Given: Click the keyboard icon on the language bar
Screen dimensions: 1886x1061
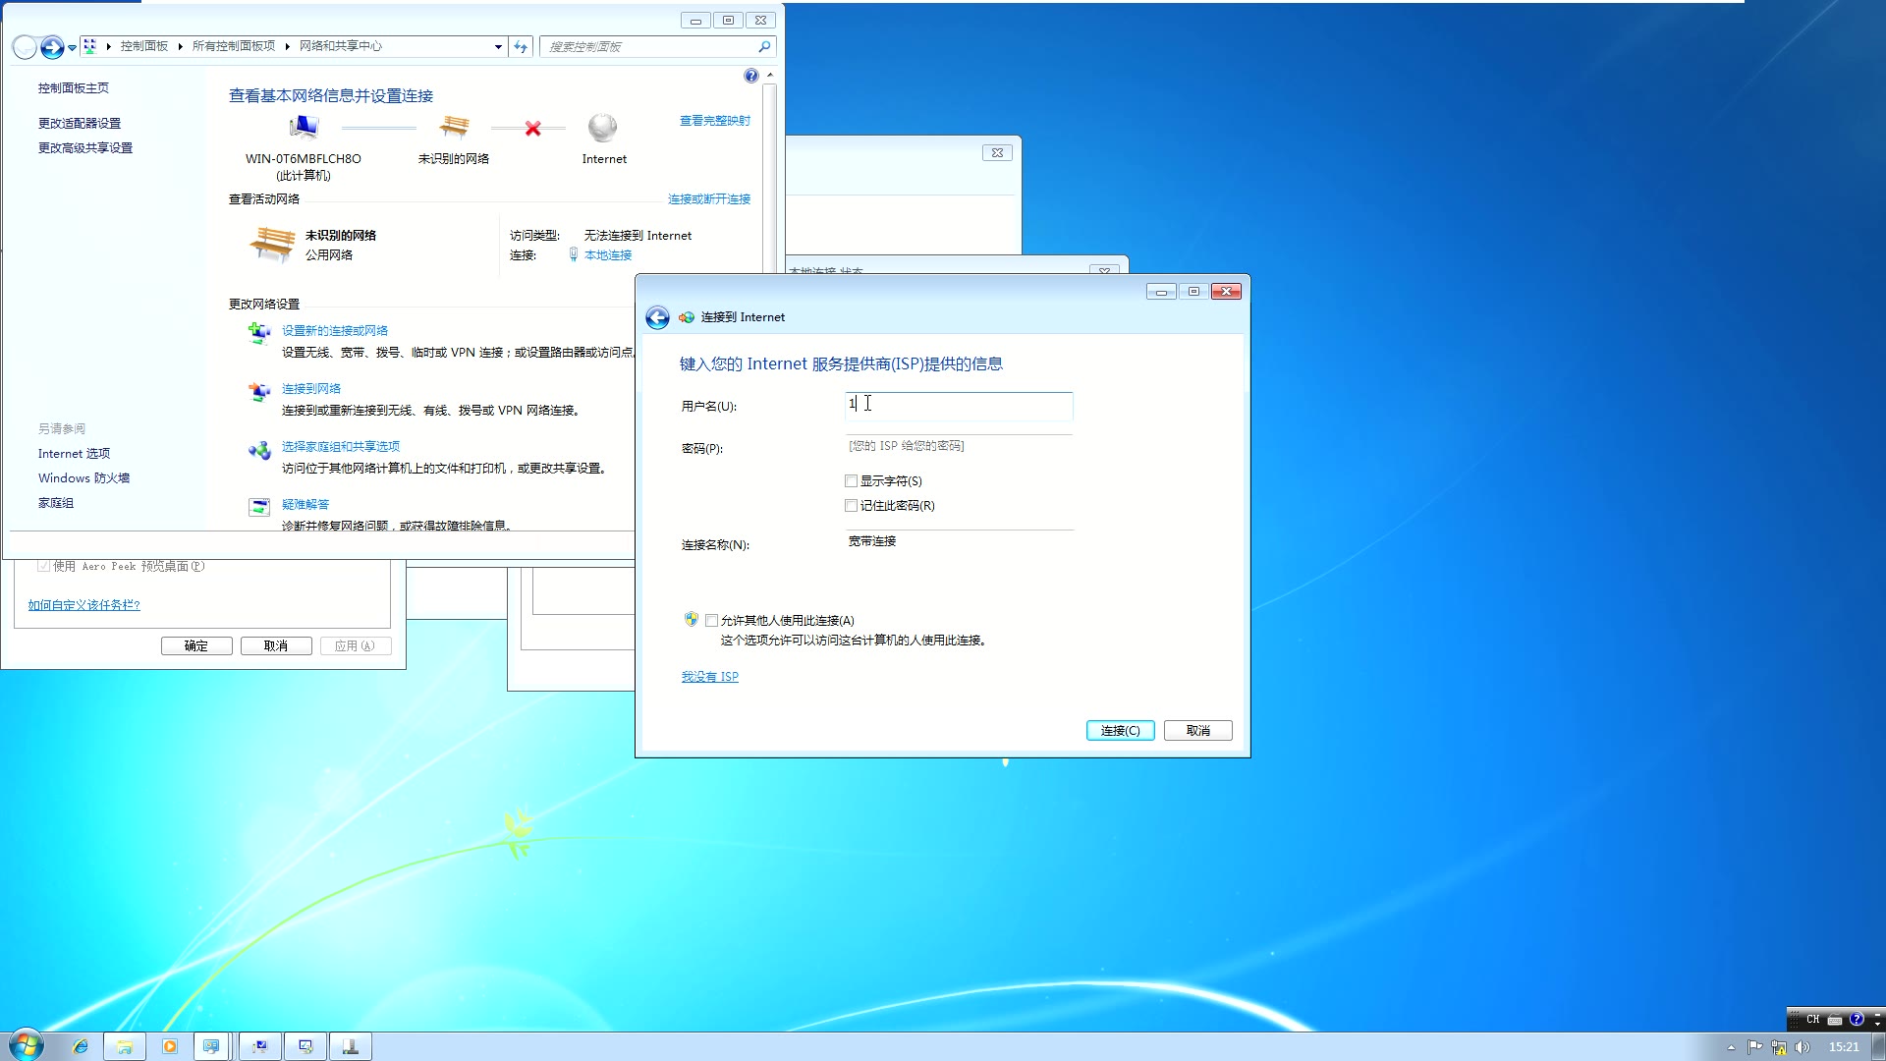Looking at the screenshot, I should click(x=1834, y=1020).
